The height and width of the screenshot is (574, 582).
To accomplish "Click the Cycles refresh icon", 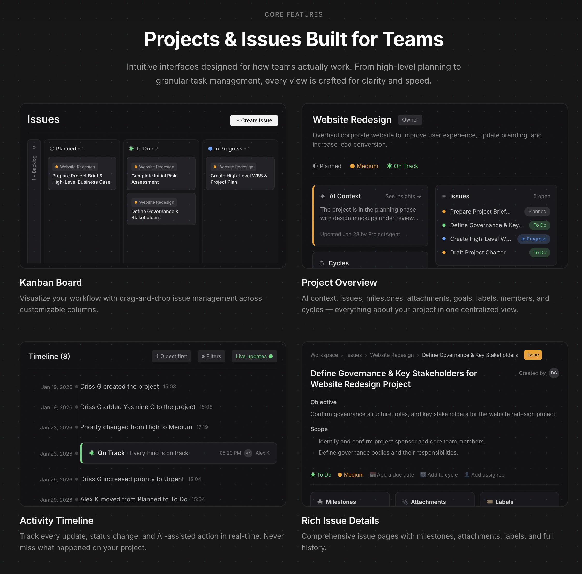I will [322, 263].
